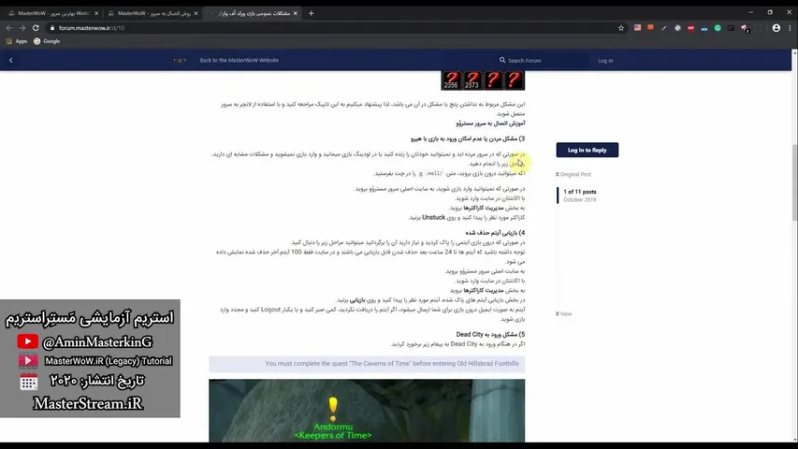This screenshot has width=798, height=449.
Task: Open a new browser tab
Action: (311, 13)
